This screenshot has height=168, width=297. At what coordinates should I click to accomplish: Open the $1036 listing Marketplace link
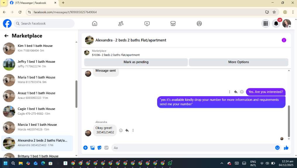click(x=116, y=55)
